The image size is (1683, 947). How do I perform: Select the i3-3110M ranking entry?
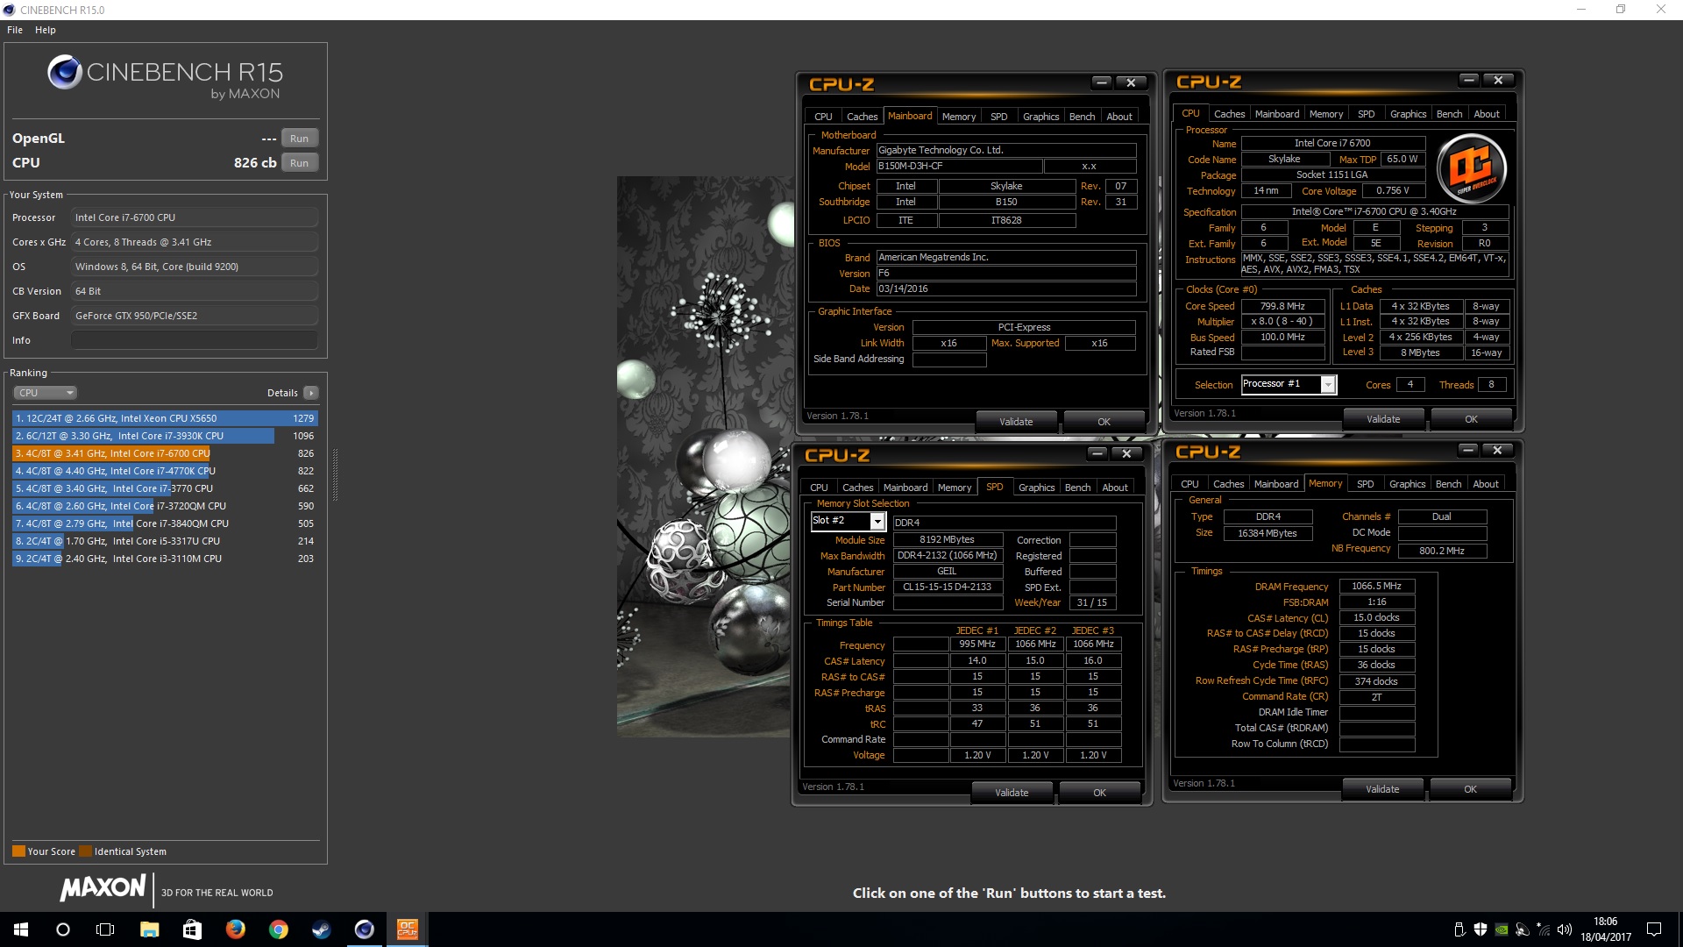click(165, 559)
